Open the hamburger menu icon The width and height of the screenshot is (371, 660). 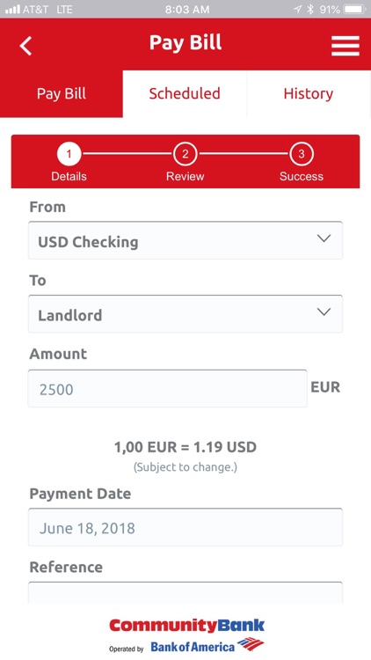click(x=345, y=46)
